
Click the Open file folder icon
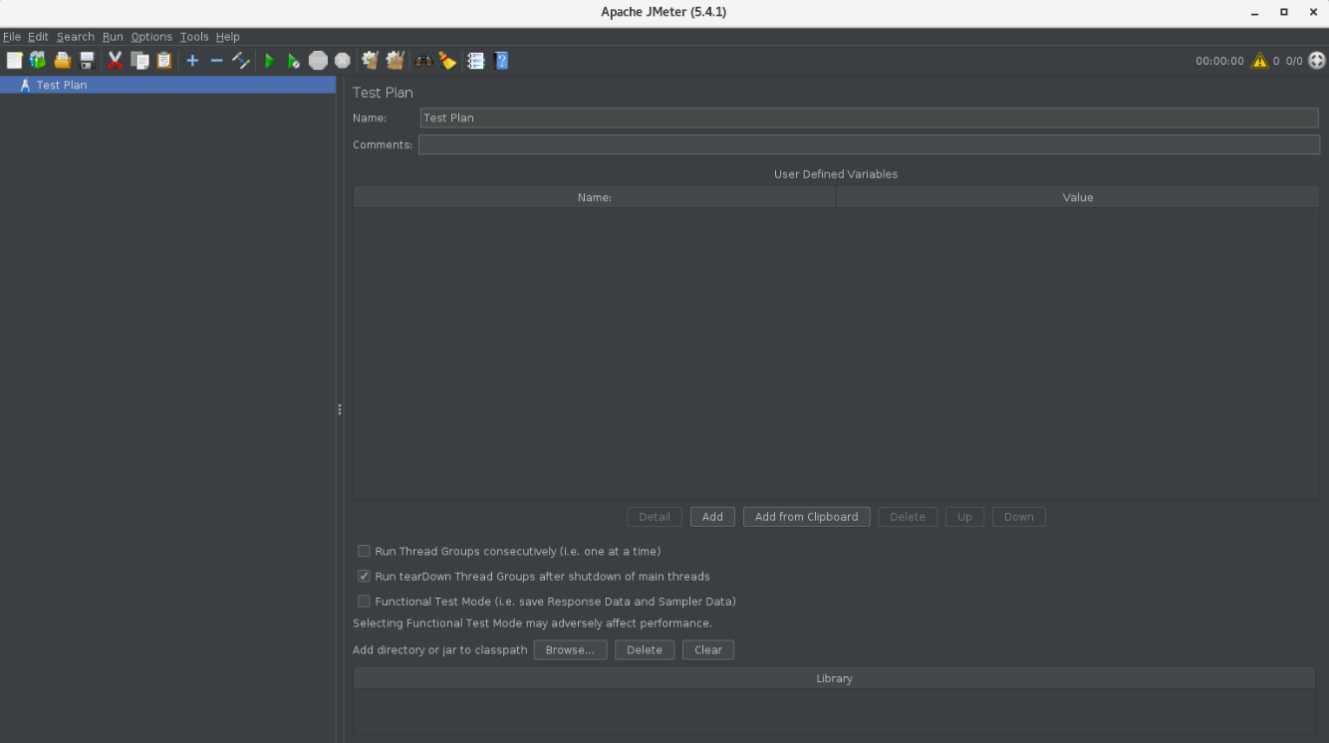click(x=63, y=61)
